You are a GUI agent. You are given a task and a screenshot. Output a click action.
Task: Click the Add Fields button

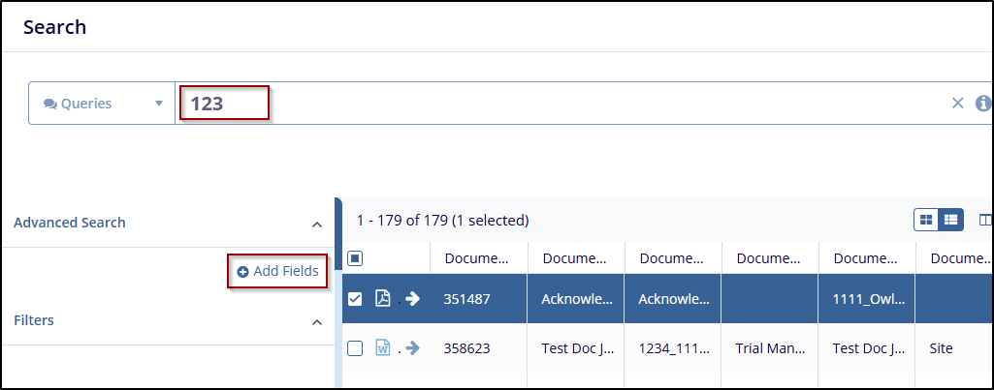pyautogui.click(x=278, y=272)
